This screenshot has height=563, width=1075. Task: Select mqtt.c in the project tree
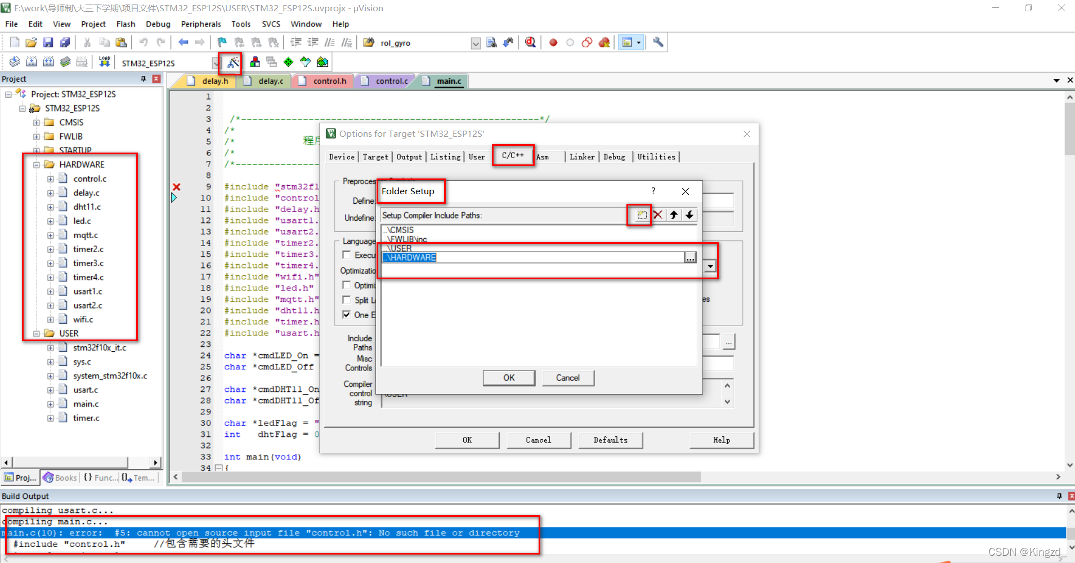click(86, 235)
